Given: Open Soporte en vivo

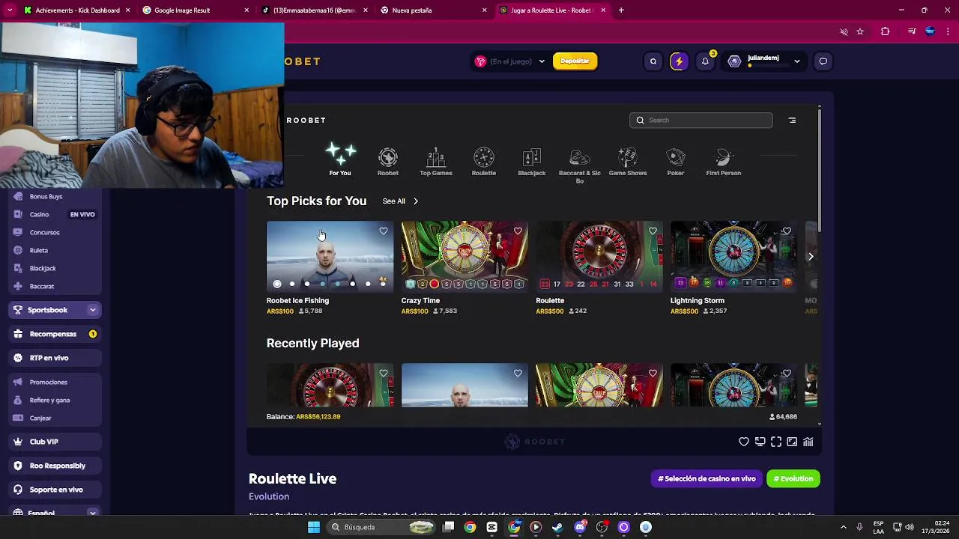Looking at the screenshot, I should point(55,490).
